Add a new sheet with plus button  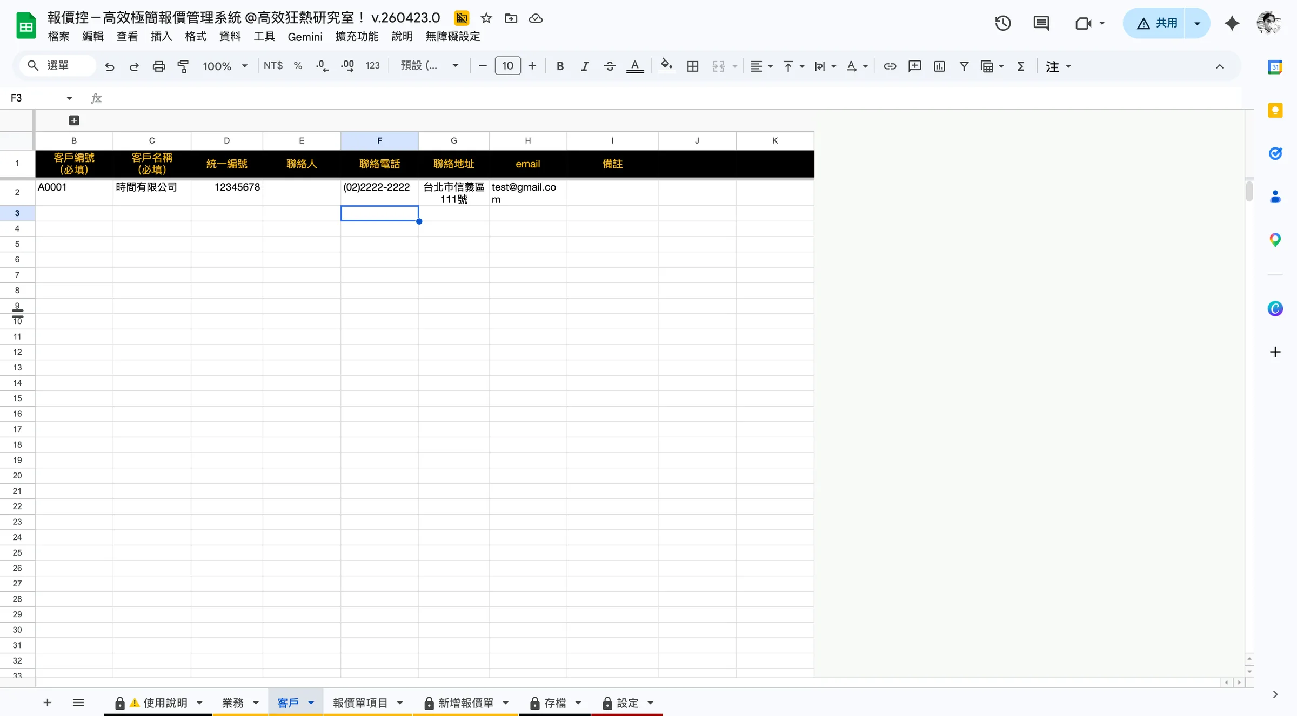point(47,703)
